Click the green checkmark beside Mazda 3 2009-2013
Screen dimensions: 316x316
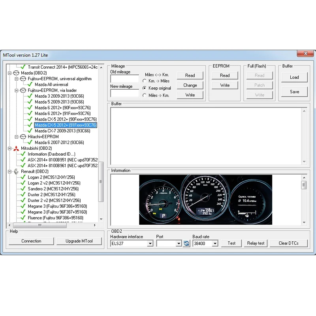[x=30, y=96]
